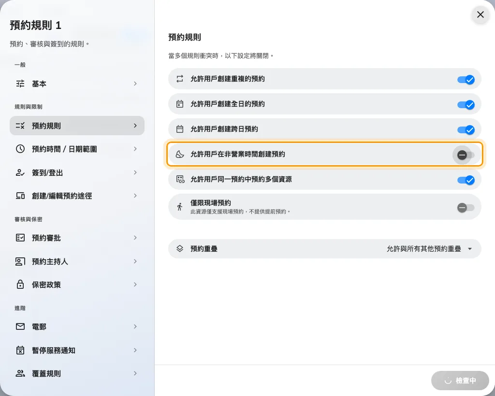
Task: Expand the 預約時間 / 日期範圍 chevron
Action: tap(135, 149)
